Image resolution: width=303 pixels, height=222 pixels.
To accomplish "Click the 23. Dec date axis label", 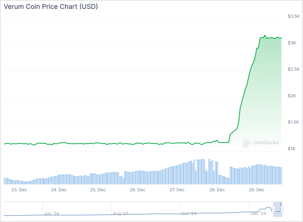I will click(19, 190).
